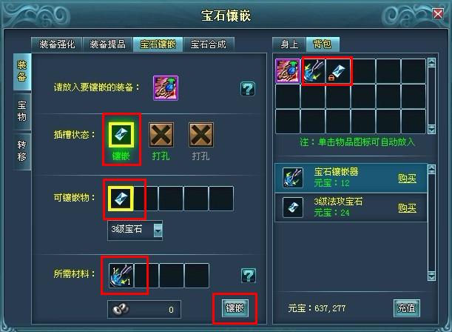Click the first locked socket labeled 打孔

click(161, 135)
